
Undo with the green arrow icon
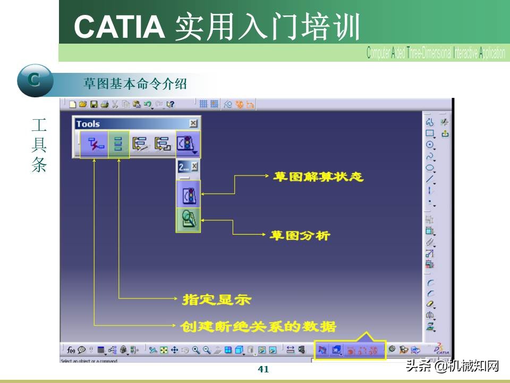pyautogui.click(x=148, y=104)
